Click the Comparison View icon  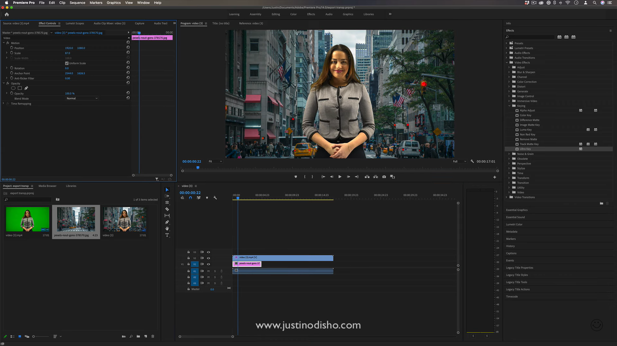pyautogui.click(x=392, y=177)
